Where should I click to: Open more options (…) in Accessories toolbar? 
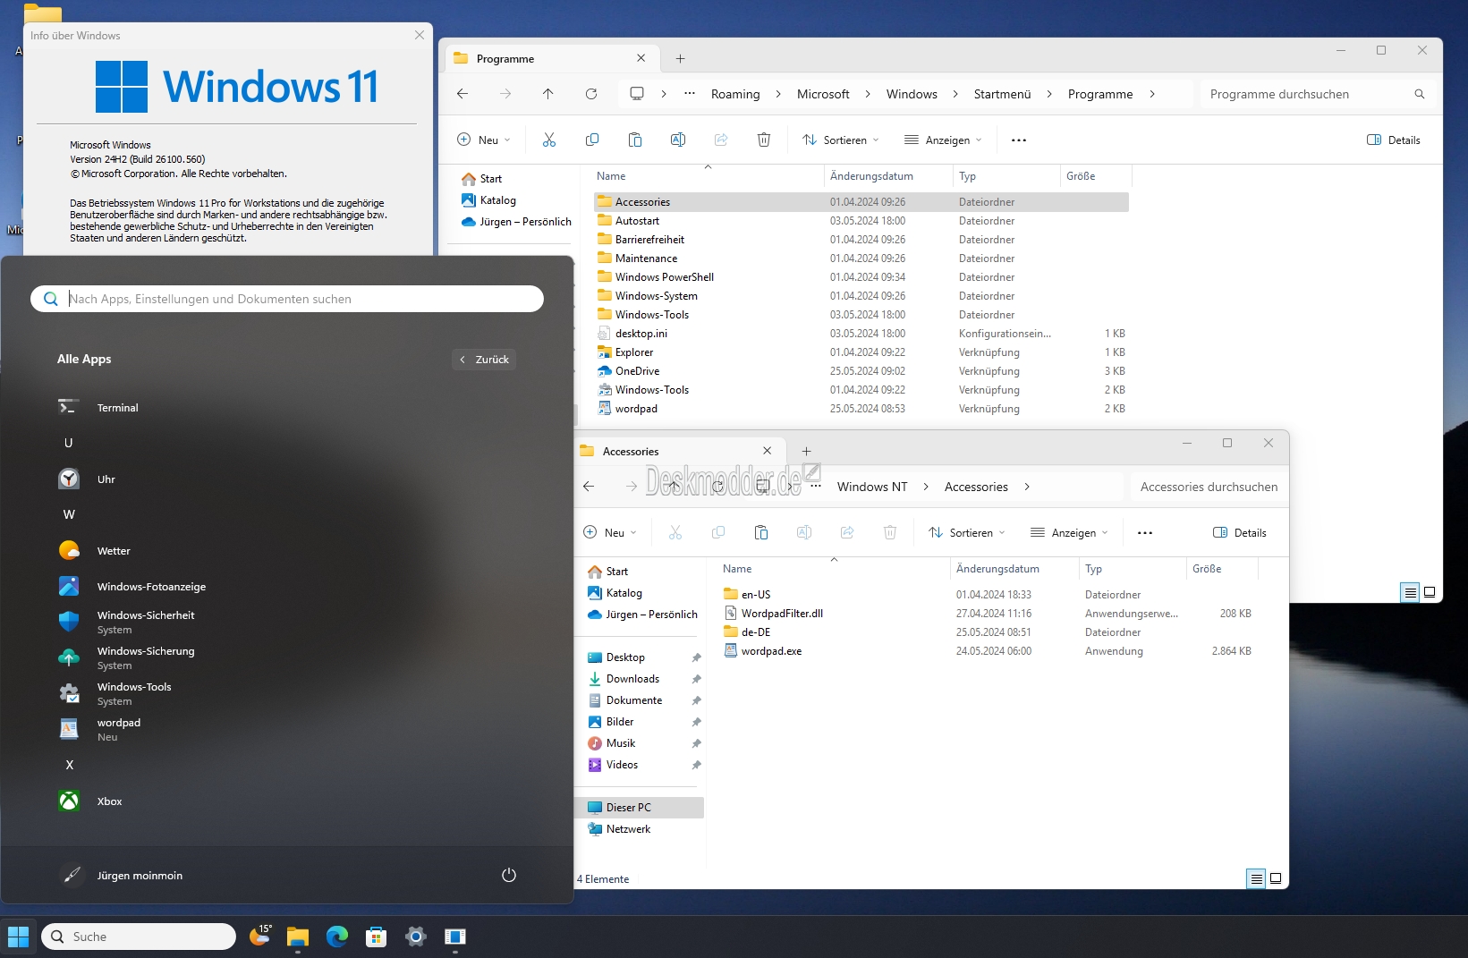(x=1145, y=532)
